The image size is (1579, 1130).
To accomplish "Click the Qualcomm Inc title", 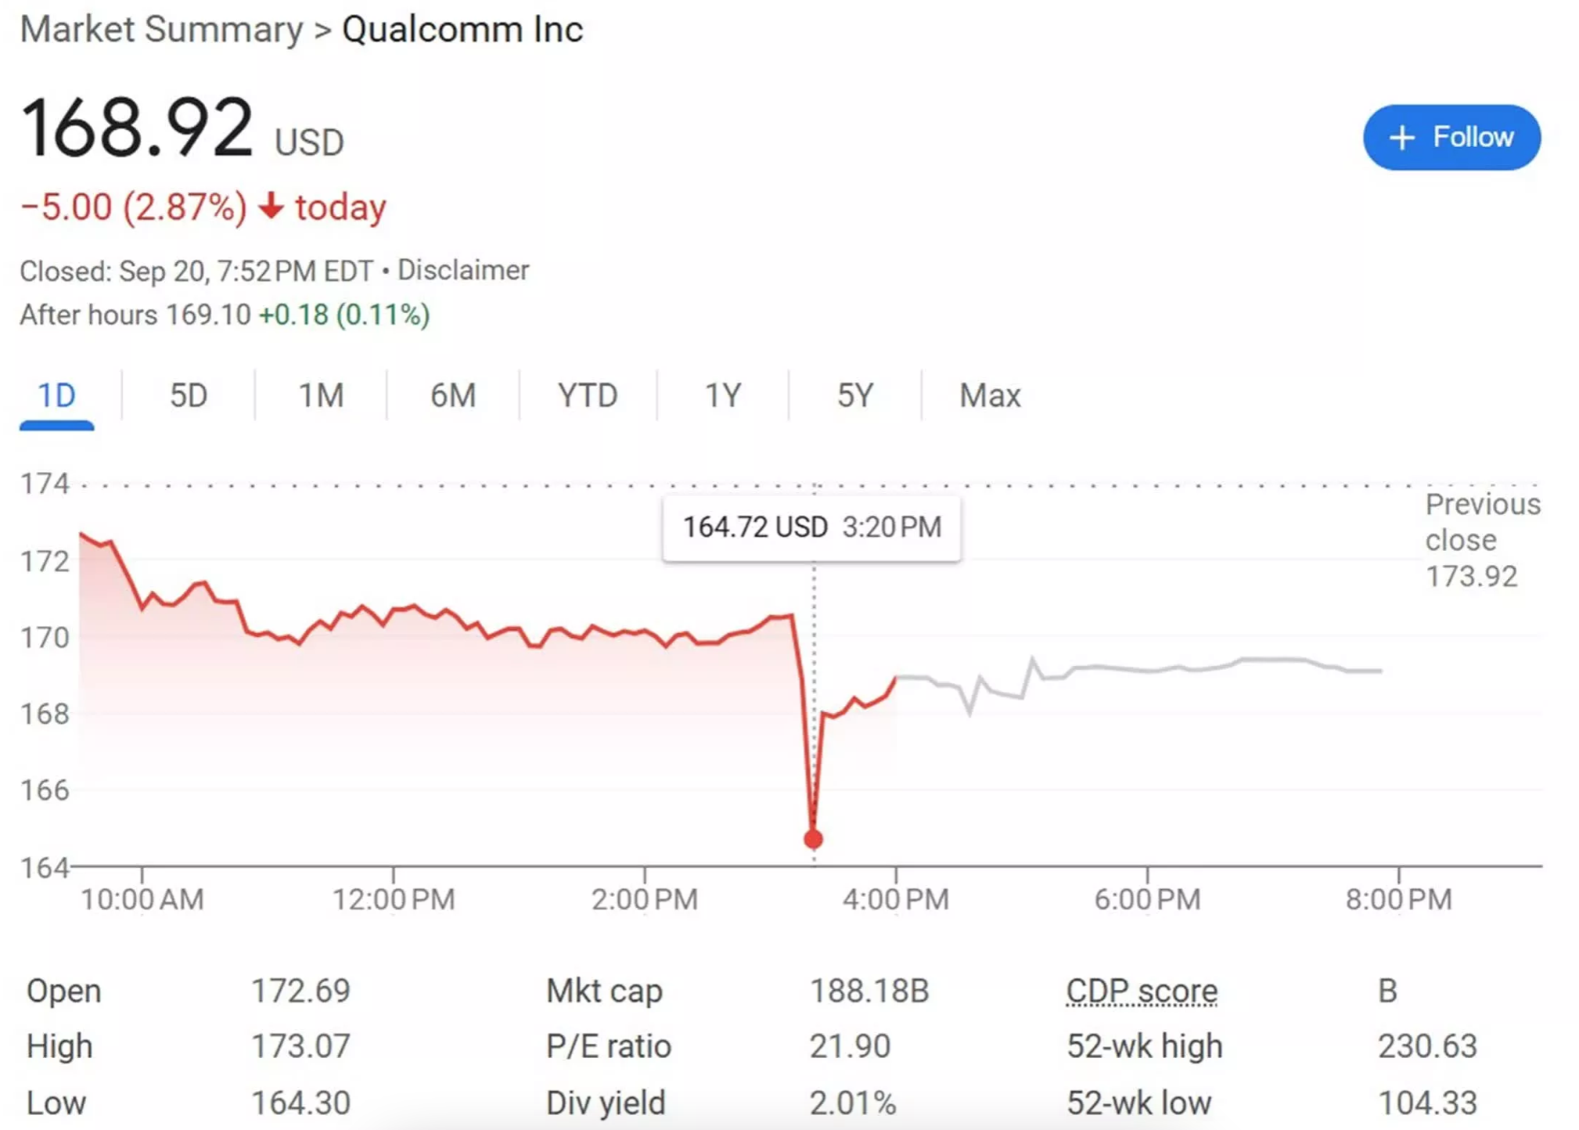I will 462,30.
